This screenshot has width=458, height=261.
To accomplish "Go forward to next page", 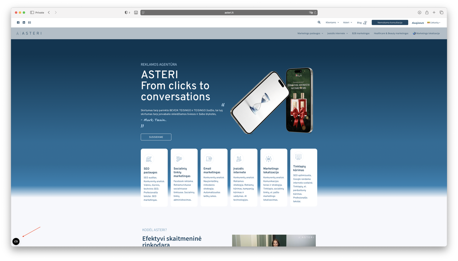I will point(56,13).
